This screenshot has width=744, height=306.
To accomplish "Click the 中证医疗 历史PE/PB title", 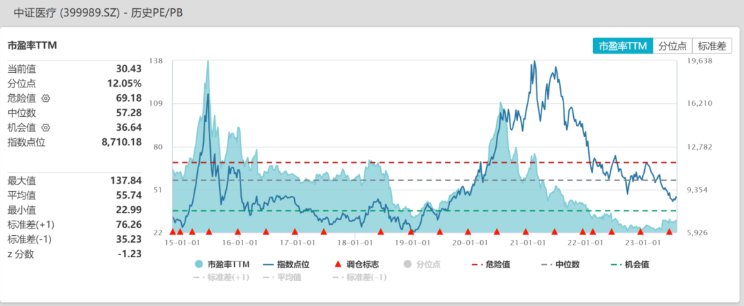I will pyautogui.click(x=99, y=13).
